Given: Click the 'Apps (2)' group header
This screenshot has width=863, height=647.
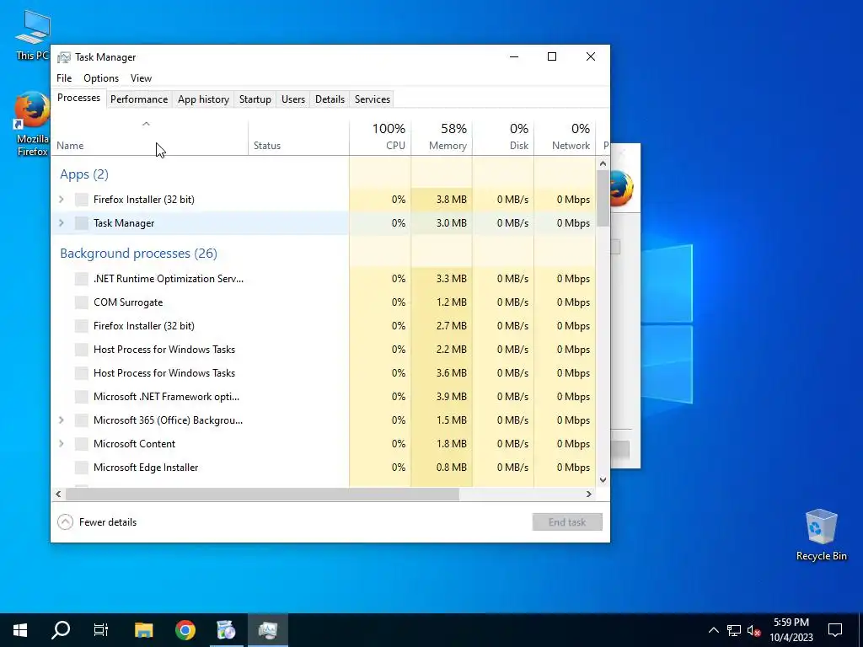Looking at the screenshot, I should tap(84, 174).
